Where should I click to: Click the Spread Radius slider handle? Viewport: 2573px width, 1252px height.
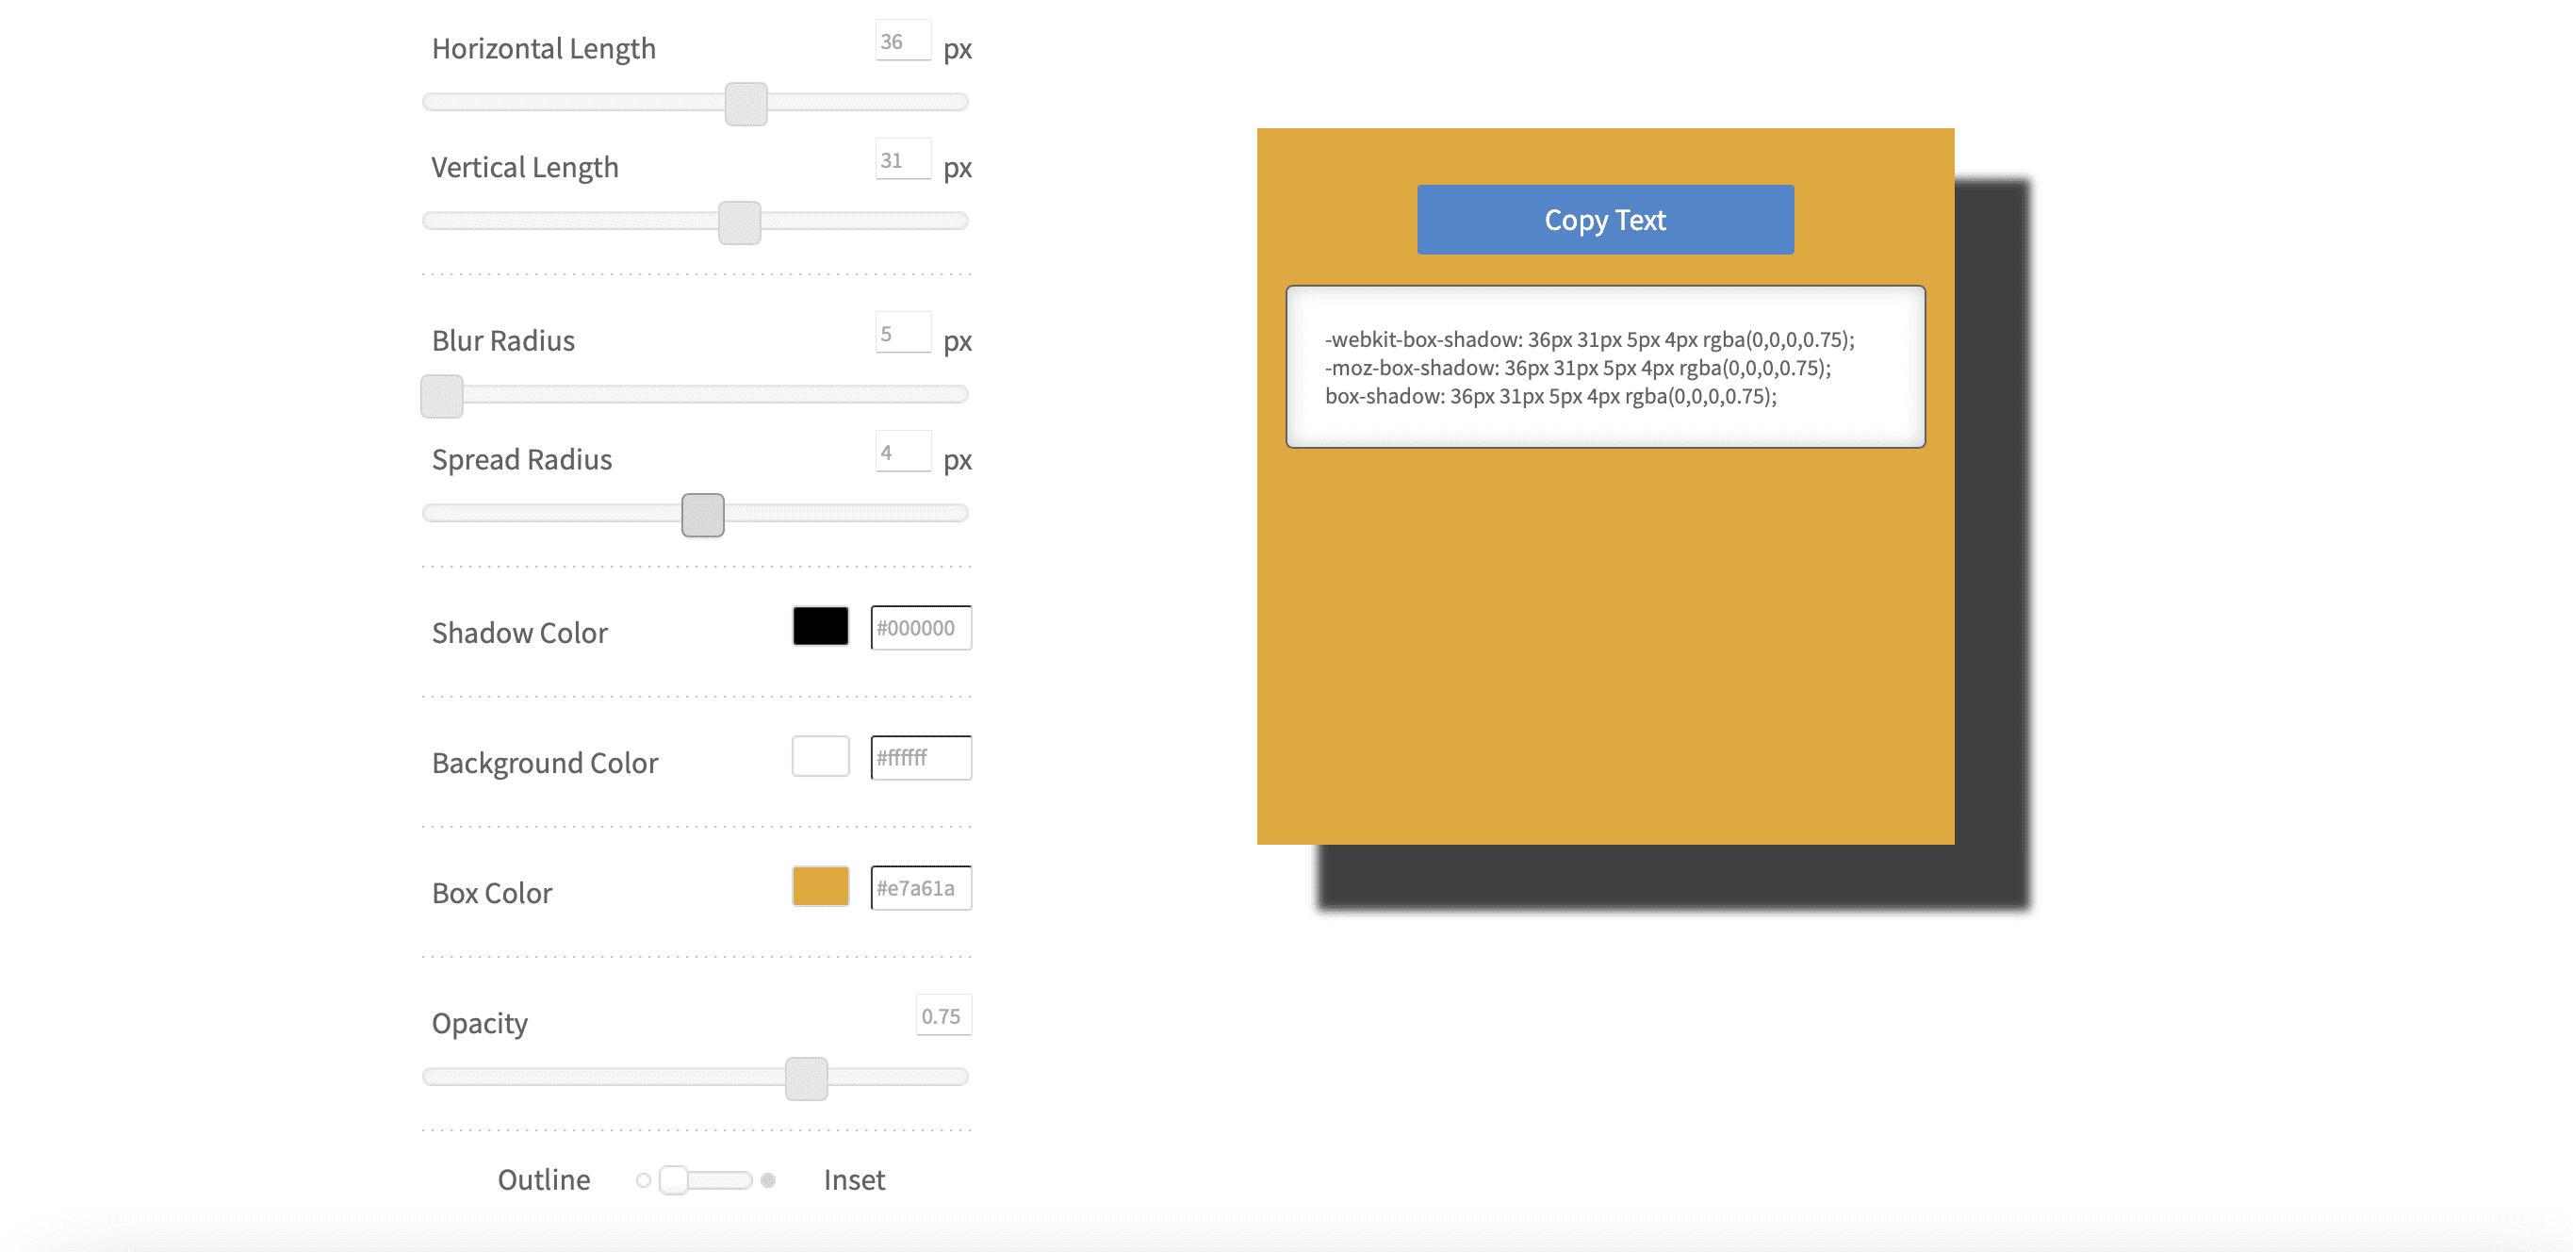pyautogui.click(x=702, y=515)
